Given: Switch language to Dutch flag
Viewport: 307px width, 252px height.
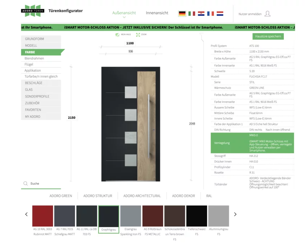Looking at the screenshot, I should point(220,14).
